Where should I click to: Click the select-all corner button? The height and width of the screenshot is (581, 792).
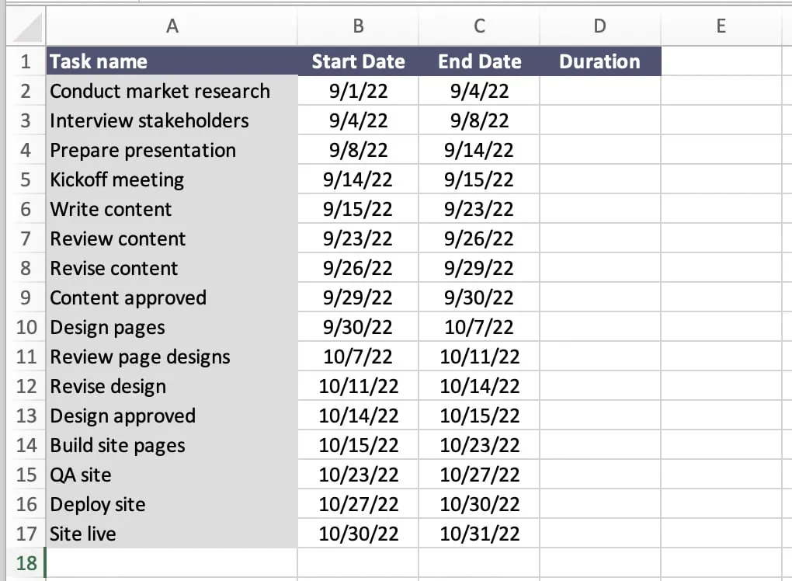tap(23, 26)
